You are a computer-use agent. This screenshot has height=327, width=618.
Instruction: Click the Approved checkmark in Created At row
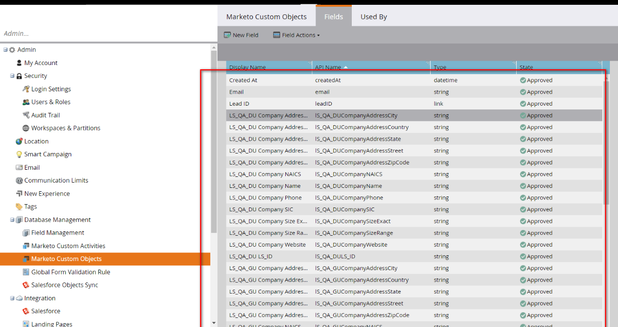[523, 80]
